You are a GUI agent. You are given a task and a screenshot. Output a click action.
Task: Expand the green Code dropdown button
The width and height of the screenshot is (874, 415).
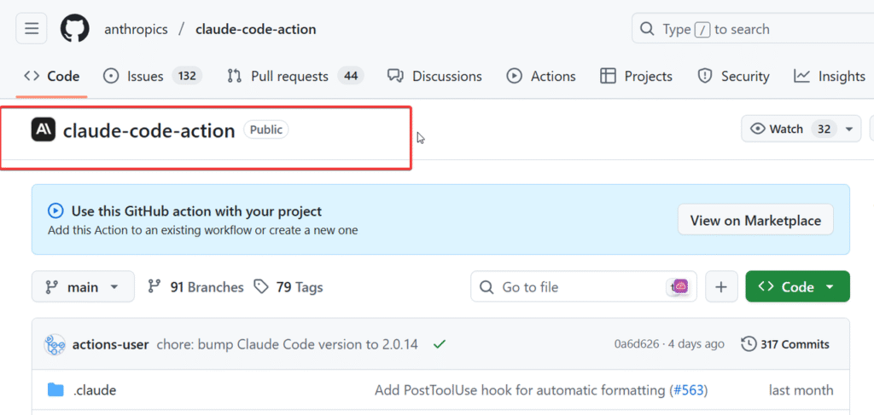[797, 287]
